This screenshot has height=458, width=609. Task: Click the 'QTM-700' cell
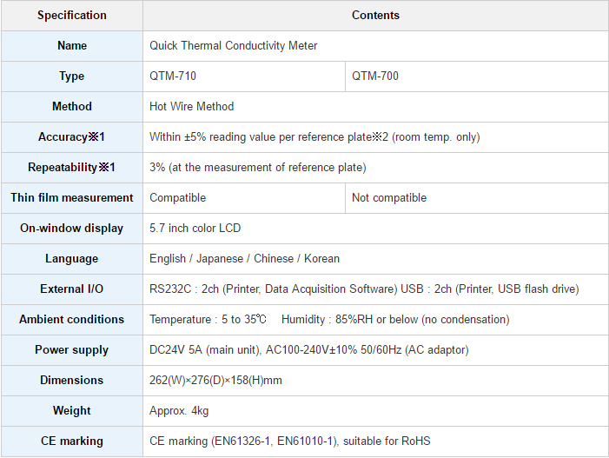point(477,76)
